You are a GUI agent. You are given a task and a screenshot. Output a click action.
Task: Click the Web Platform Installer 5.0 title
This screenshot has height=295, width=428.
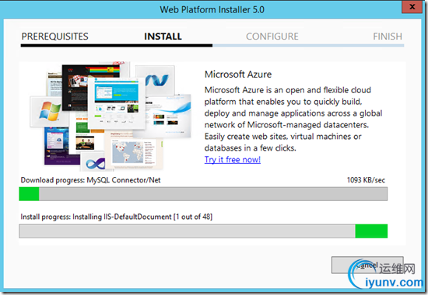pyautogui.click(x=212, y=10)
